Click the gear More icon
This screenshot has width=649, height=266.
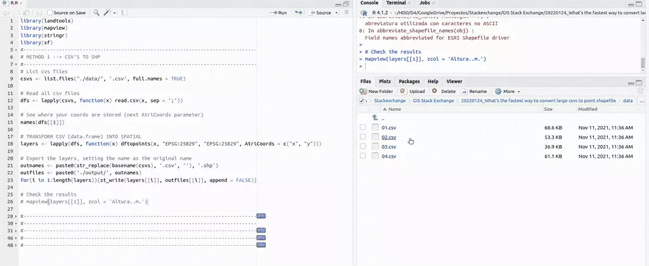click(x=498, y=91)
